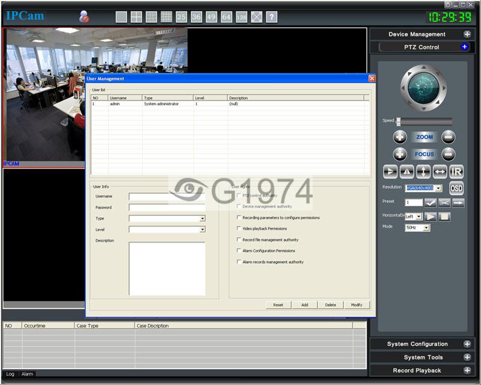Viewport: 481px width, 385px height.
Task: Delete preset with the scissors icon
Action: 444,203
